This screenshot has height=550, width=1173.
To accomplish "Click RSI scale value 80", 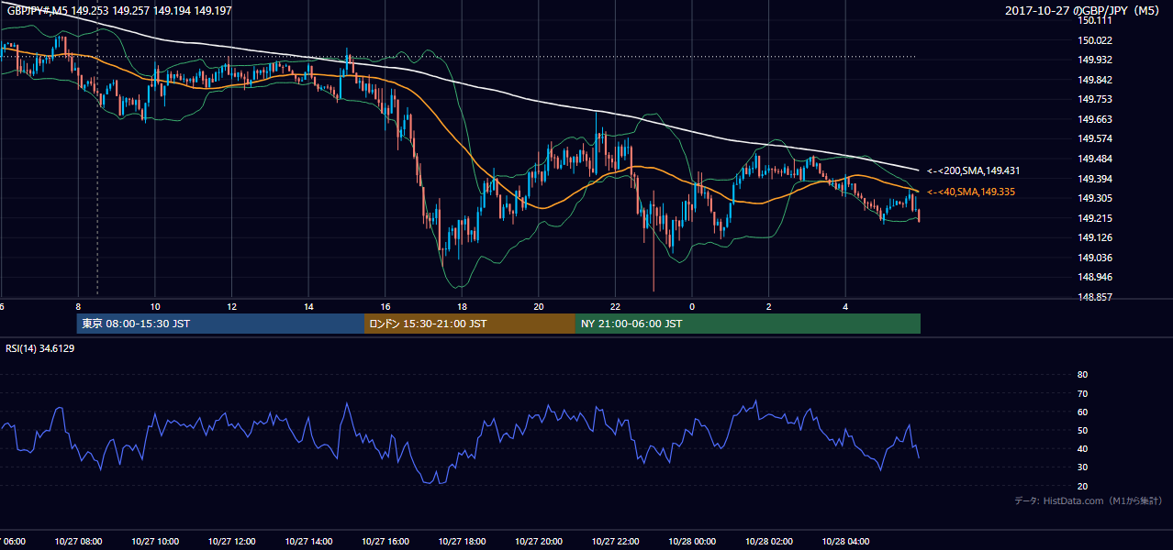I will click(x=1082, y=375).
